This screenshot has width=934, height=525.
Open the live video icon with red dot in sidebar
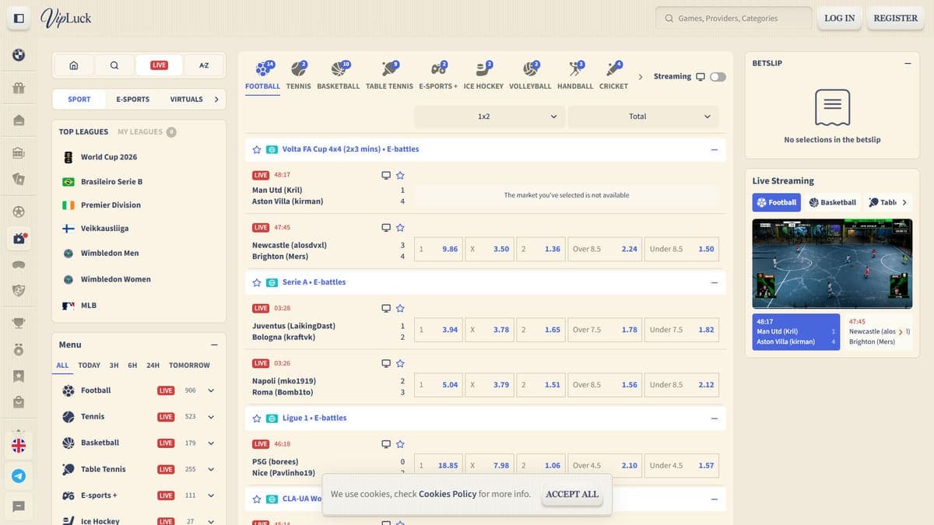click(19, 239)
